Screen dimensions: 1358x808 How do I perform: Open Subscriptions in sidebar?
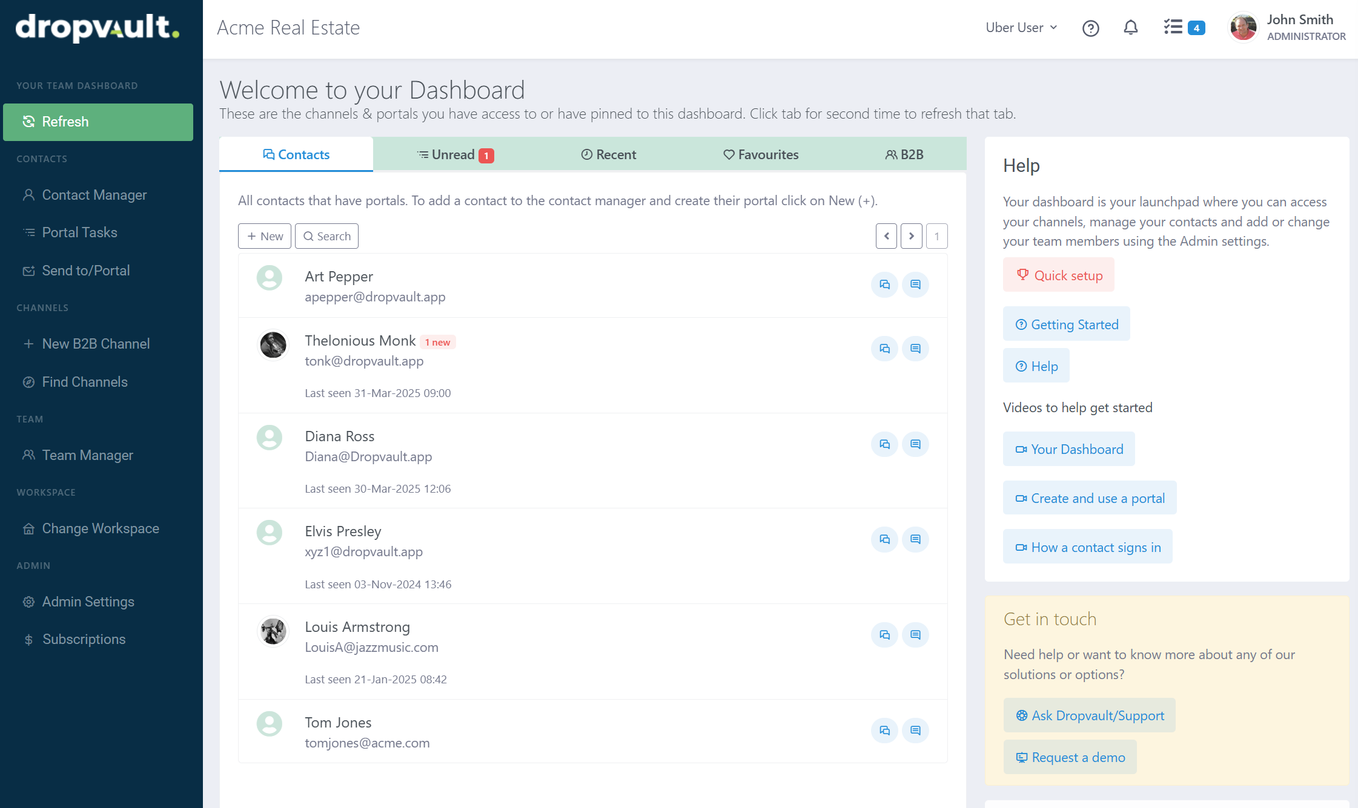75,639
